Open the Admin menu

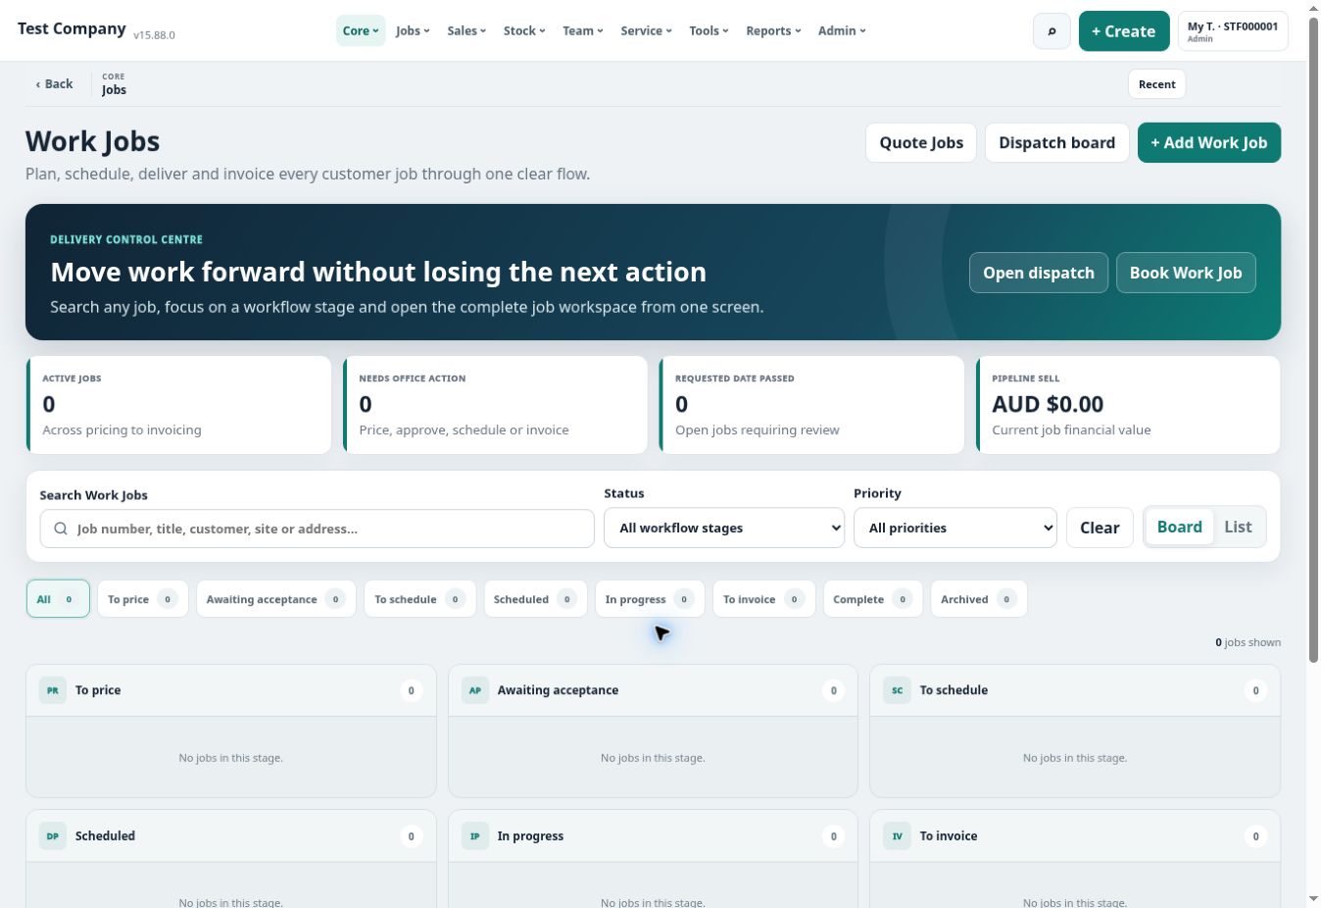pos(842,30)
